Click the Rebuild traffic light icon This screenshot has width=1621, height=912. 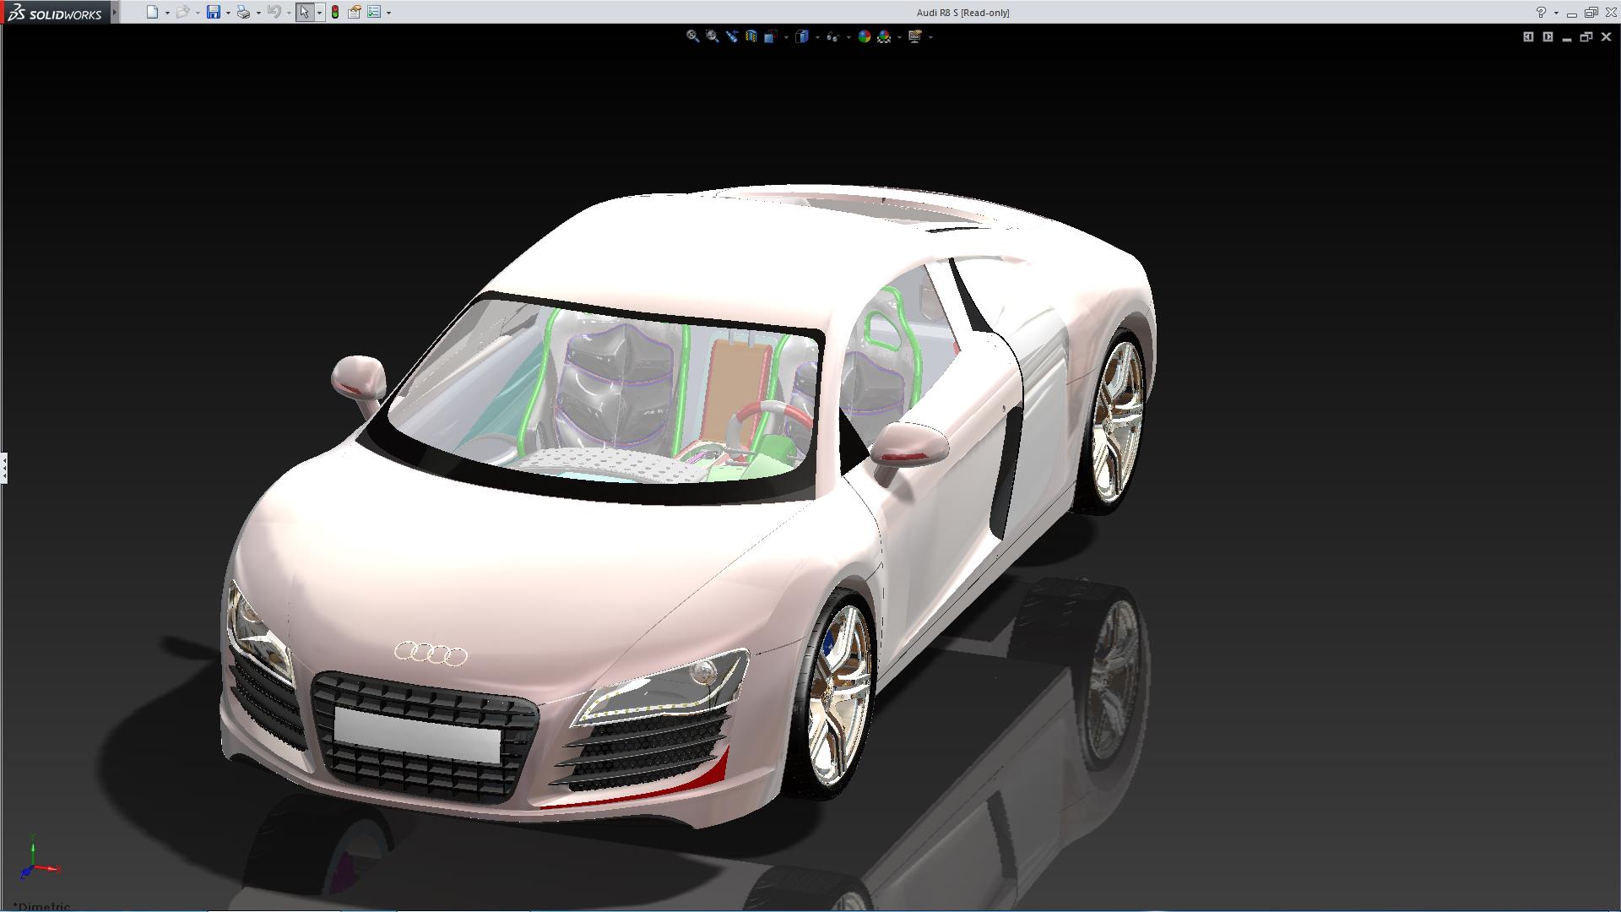(335, 13)
